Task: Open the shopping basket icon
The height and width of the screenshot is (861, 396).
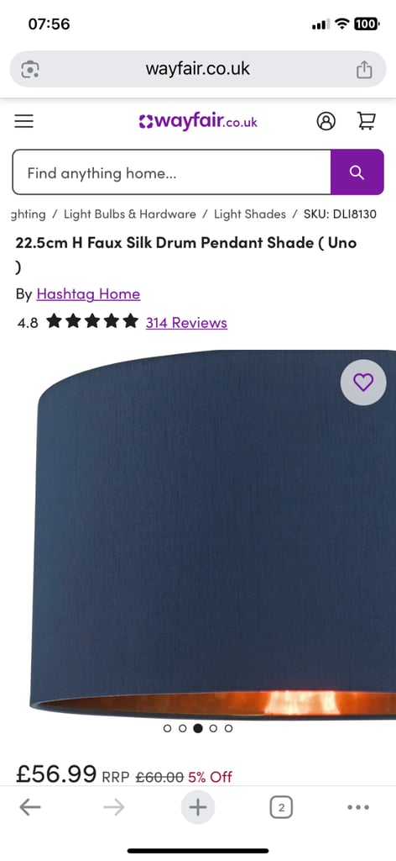Action: [x=367, y=121]
